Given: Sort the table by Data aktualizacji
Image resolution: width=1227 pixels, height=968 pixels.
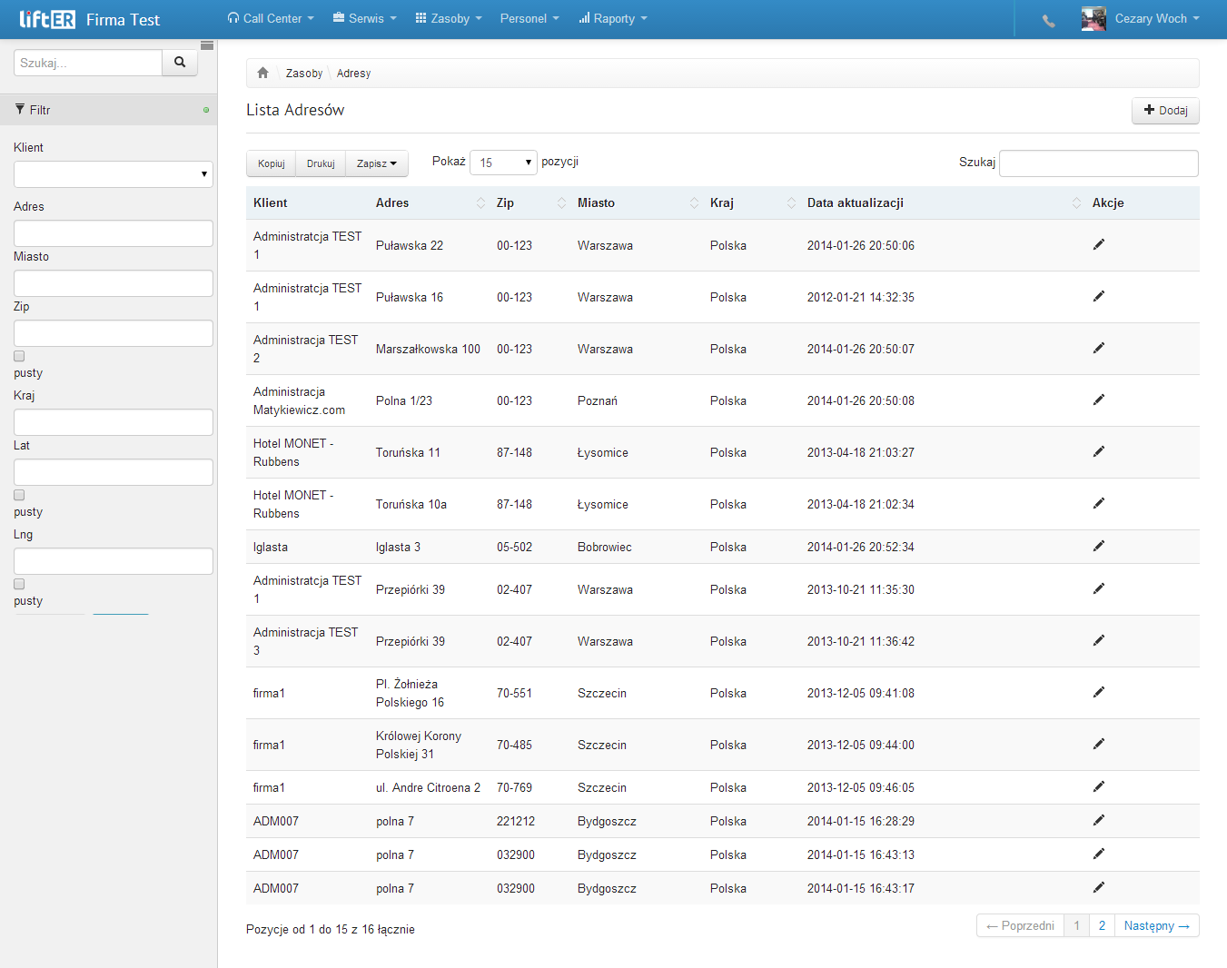Looking at the screenshot, I should tap(943, 202).
